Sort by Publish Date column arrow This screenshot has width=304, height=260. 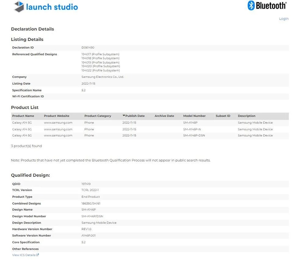point(124,115)
